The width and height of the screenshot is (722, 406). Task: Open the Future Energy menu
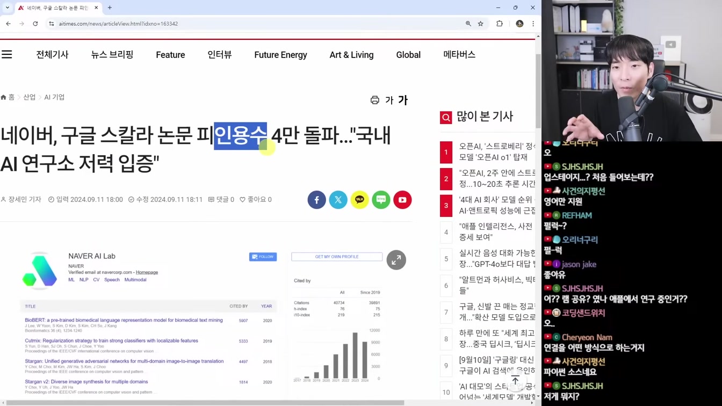click(x=280, y=55)
